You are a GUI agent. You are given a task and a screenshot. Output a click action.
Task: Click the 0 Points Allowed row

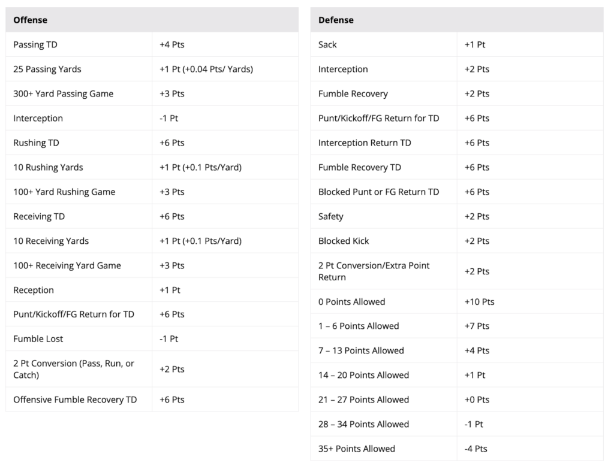[352, 302]
